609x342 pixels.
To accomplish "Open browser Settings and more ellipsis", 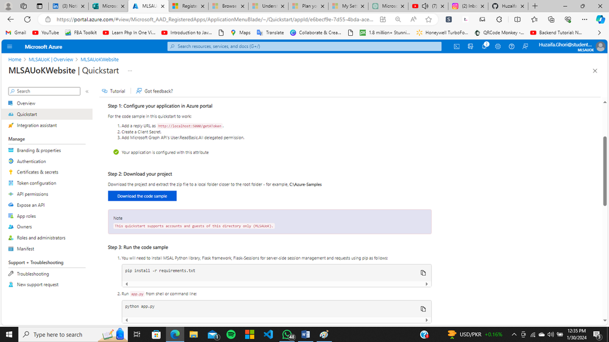I will [585, 19].
